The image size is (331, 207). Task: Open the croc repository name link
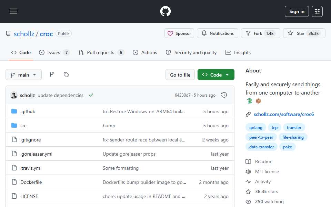click(46, 34)
